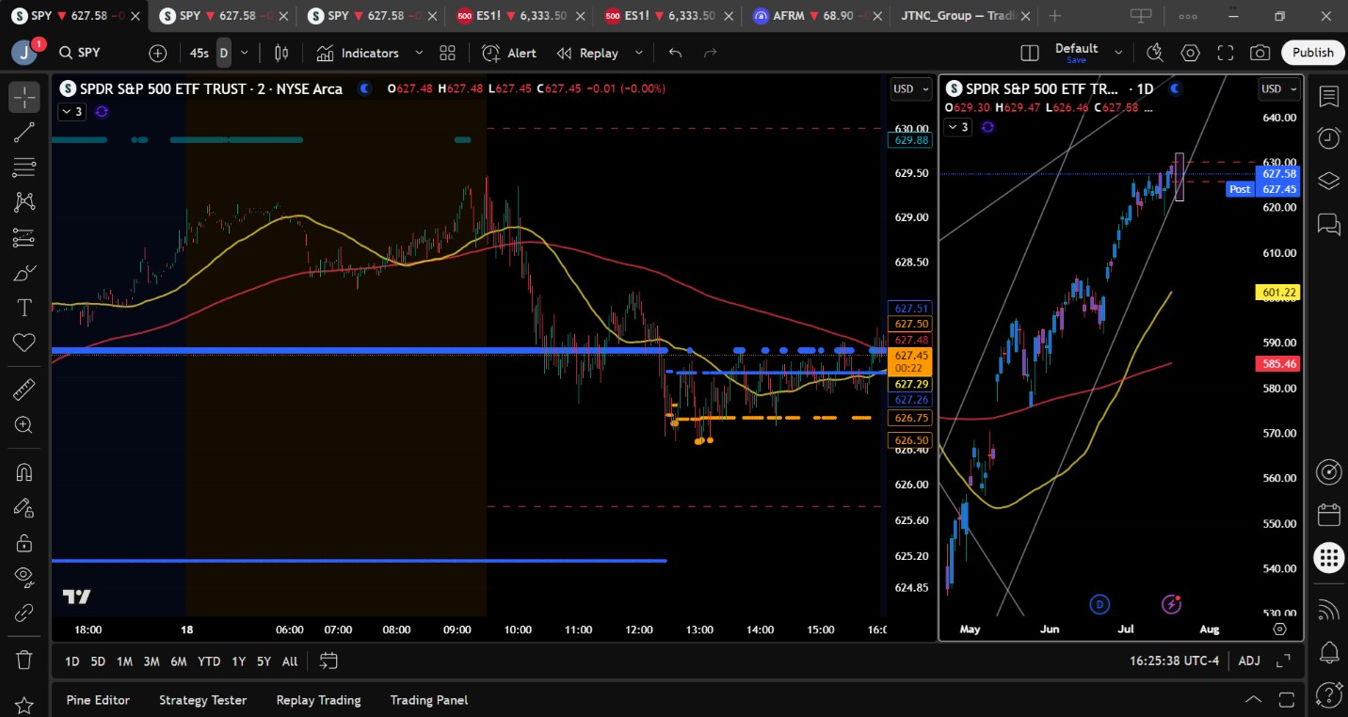This screenshot has width=1348, height=717.
Task: Open the USD currency dropdown on daily chart
Action: coord(1279,88)
